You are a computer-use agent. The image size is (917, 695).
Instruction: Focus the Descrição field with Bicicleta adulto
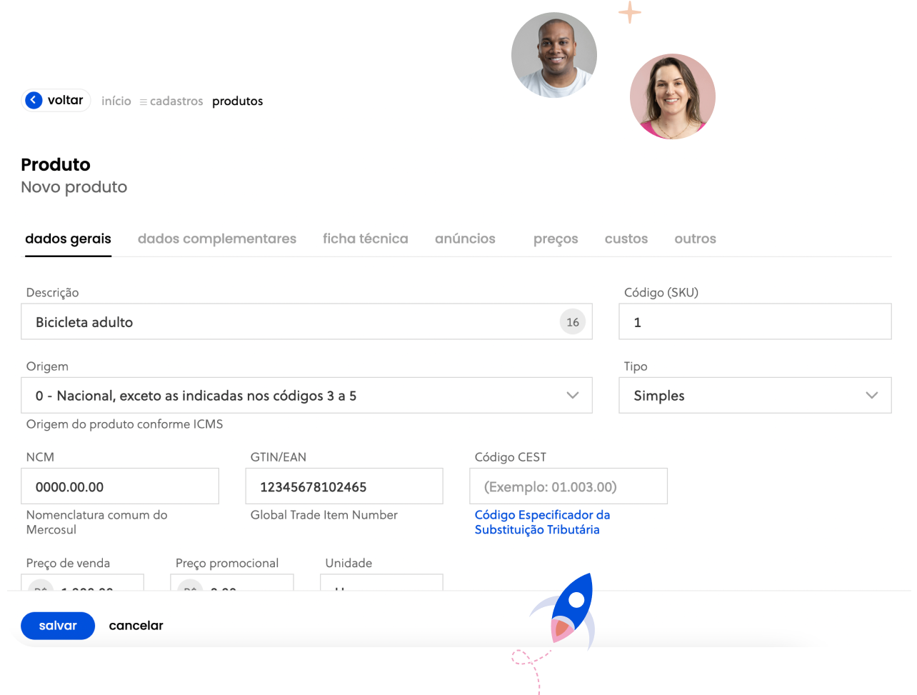pyautogui.click(x=286, y=322)
